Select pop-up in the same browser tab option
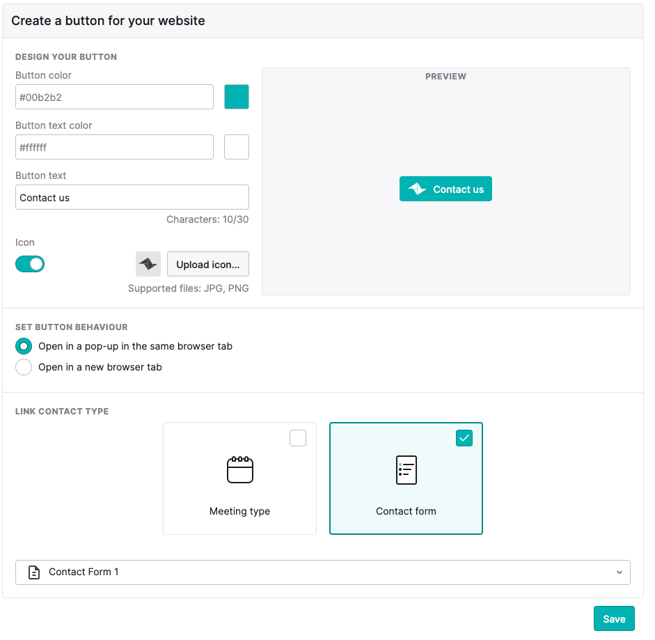Viewport: 655px width, 640px height. pos(24,346)
